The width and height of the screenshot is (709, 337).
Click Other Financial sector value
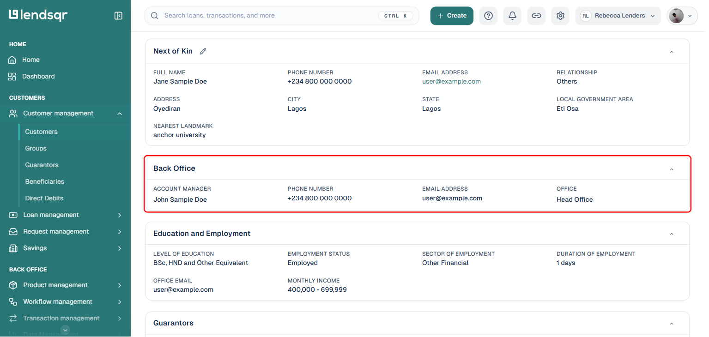point(445,263)
